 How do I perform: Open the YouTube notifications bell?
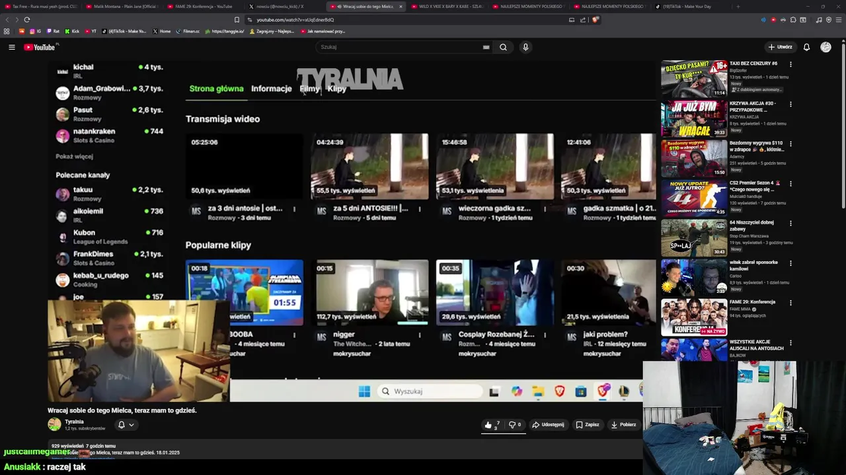coord(806,47)
